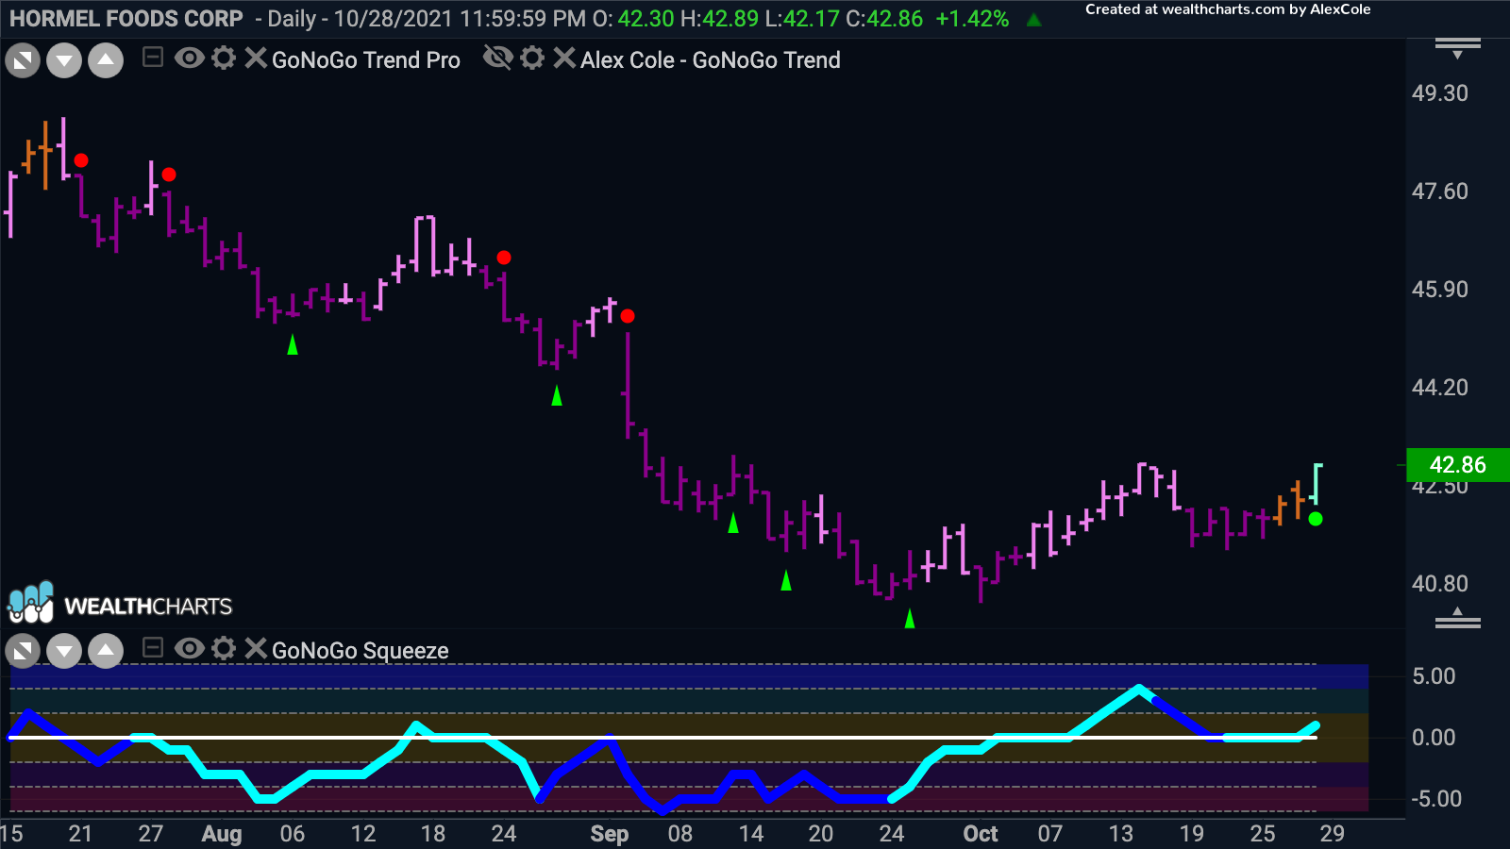Viewport: 1510px width, 849px height.
Task: Move the price pane down with arrow button
Action: pos(64,61)
